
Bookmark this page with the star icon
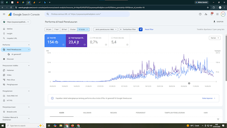(208, 8)
